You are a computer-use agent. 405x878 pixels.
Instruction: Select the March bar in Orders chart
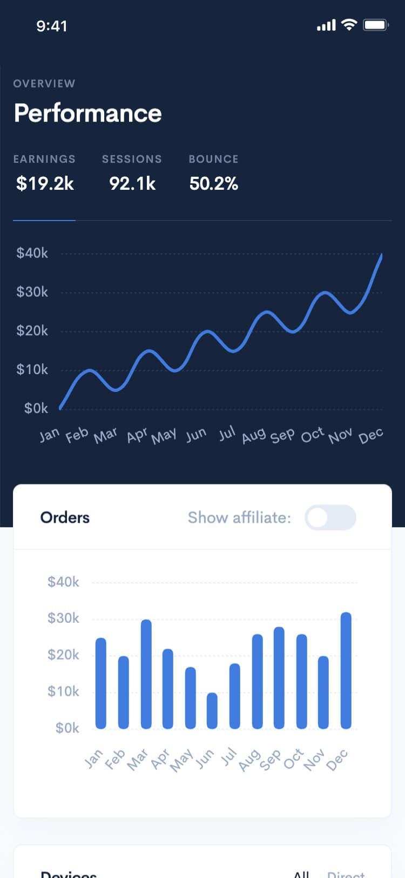click(x=146, y=674)
